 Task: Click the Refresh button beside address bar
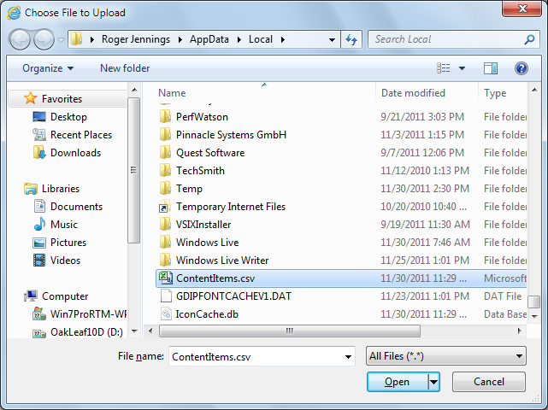(351, 39)
